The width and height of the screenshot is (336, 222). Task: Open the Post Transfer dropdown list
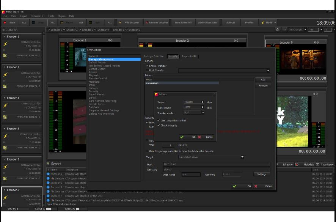(x=268, y=70)
